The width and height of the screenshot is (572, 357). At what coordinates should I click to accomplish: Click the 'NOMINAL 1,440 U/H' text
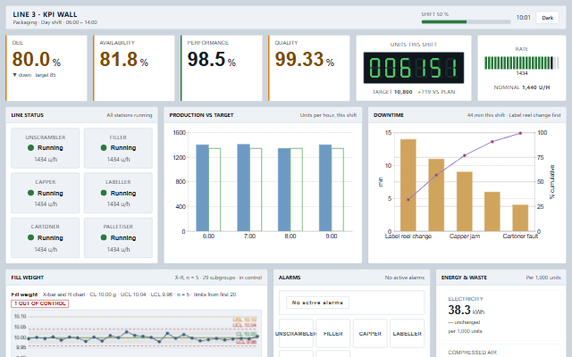pos(522,87)
